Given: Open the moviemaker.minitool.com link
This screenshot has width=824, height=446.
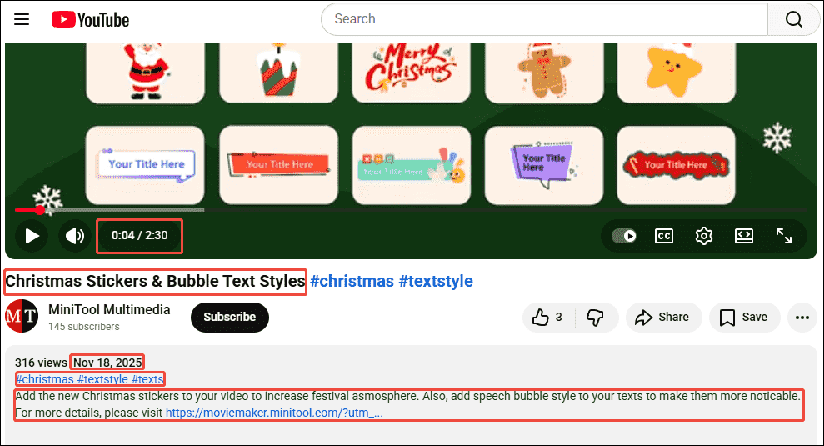Looking at the screenshot, I should (x=274, y=413).
